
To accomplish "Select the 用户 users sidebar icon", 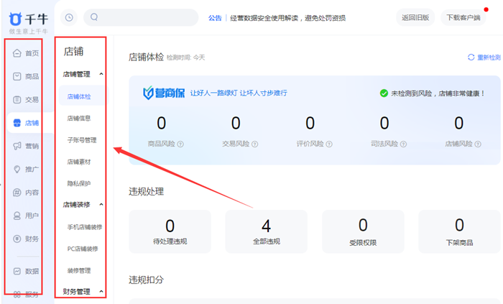I will [x=17, y=216].
